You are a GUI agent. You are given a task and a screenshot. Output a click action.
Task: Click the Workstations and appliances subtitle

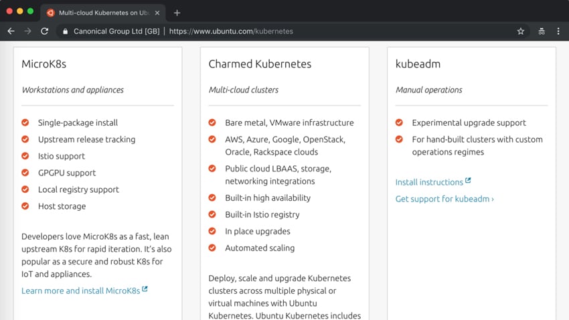(x=72, y=90)
